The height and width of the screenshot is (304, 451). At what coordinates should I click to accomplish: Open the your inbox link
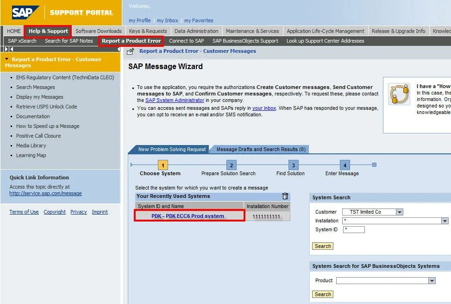point(264,108)
